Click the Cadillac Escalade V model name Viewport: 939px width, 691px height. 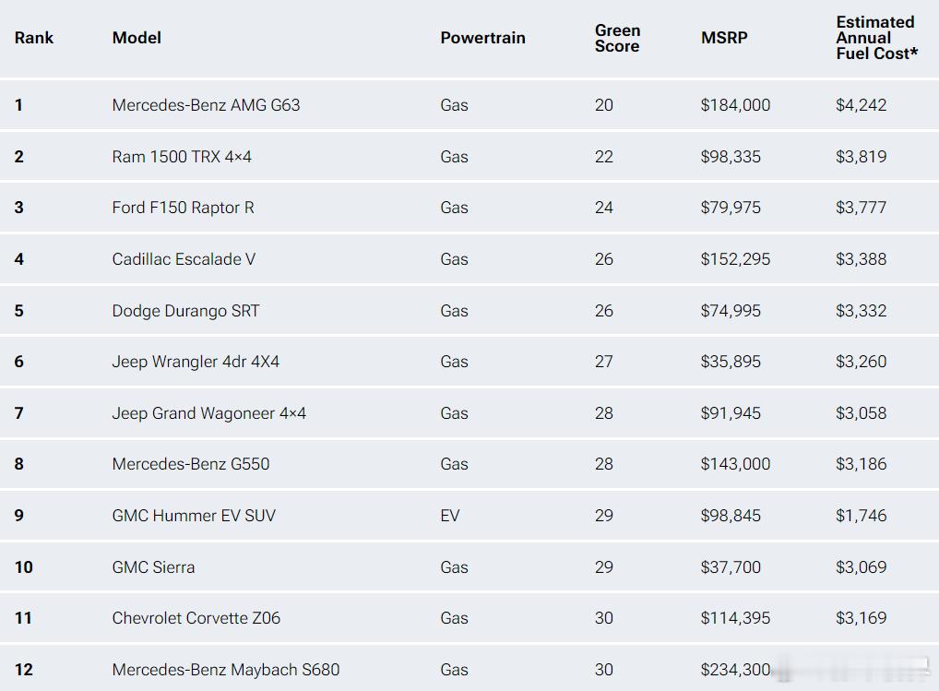click(x=184, y=259)
